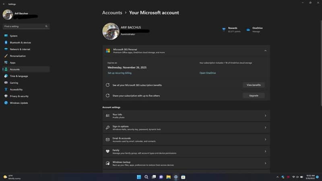The image size is (322, 181).
Task: Click the Find a setting search box
Action: (x=25, y=27)
